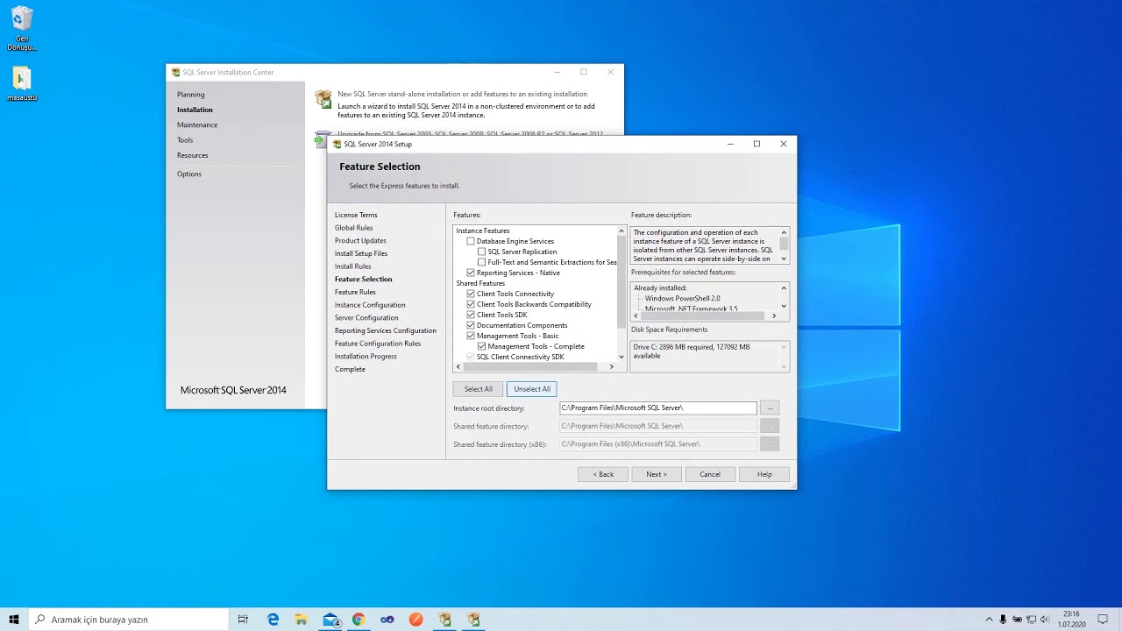Click the Shared Features group heading

(x=480, y=283)
